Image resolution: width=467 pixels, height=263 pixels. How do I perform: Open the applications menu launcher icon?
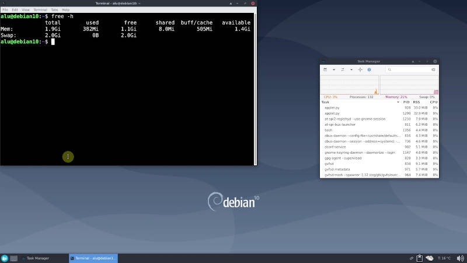pyautogui.click(x=5, y=258)
